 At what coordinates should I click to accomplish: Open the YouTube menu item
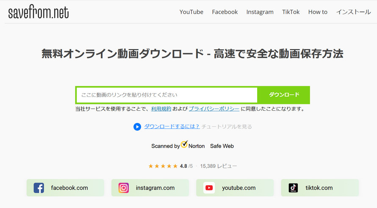coord(191,12)
